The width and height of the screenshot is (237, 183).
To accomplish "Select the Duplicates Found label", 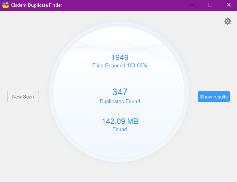I will click(x=120, y=102).
